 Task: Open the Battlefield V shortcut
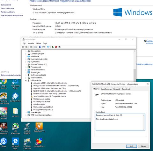click(x=39, y=127)
